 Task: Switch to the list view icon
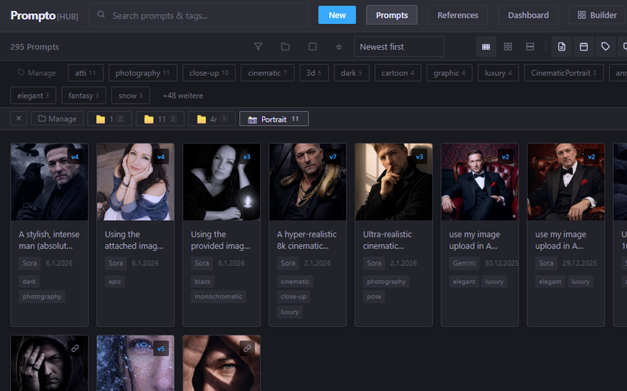[x=530, y=47]
